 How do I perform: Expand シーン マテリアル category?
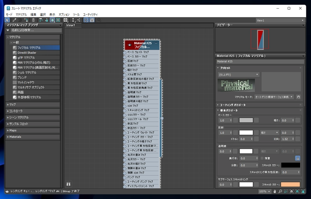tap(33, 117)
